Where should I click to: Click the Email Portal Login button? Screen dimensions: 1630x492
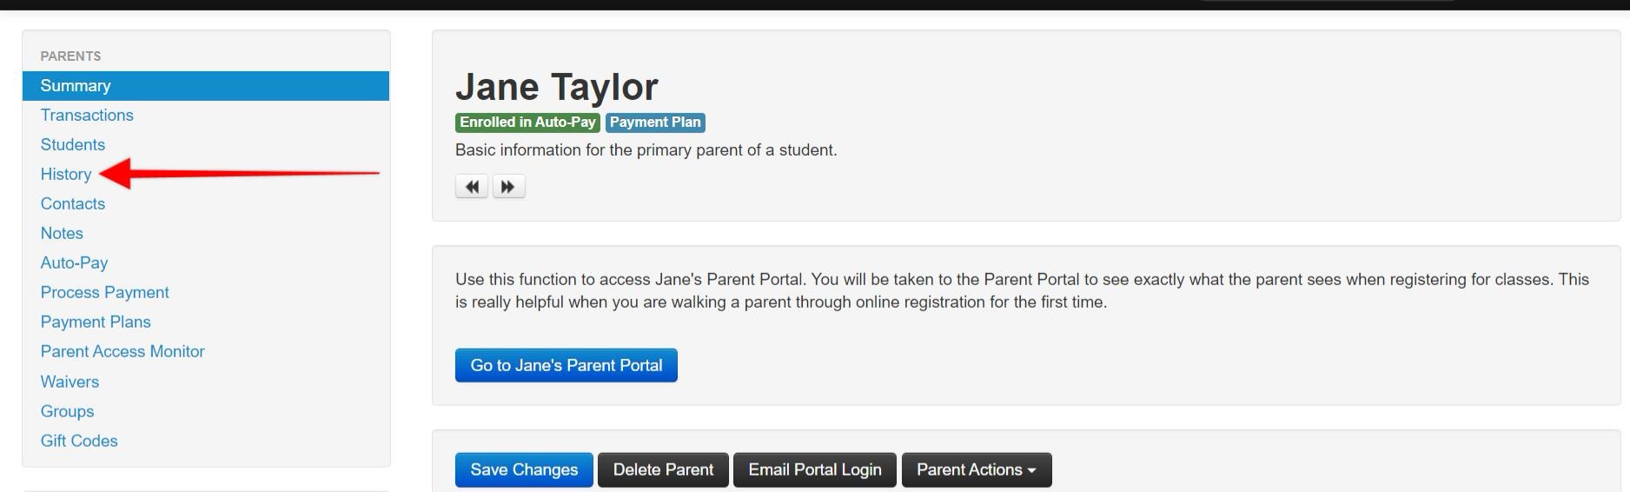814,470
